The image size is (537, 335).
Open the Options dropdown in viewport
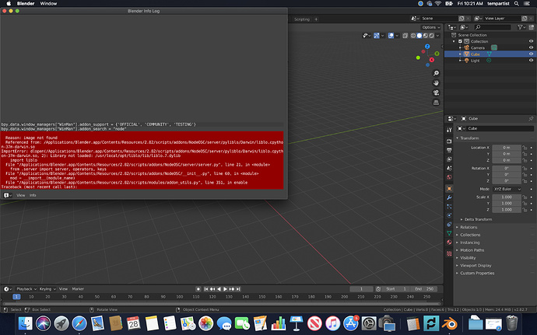431,27
